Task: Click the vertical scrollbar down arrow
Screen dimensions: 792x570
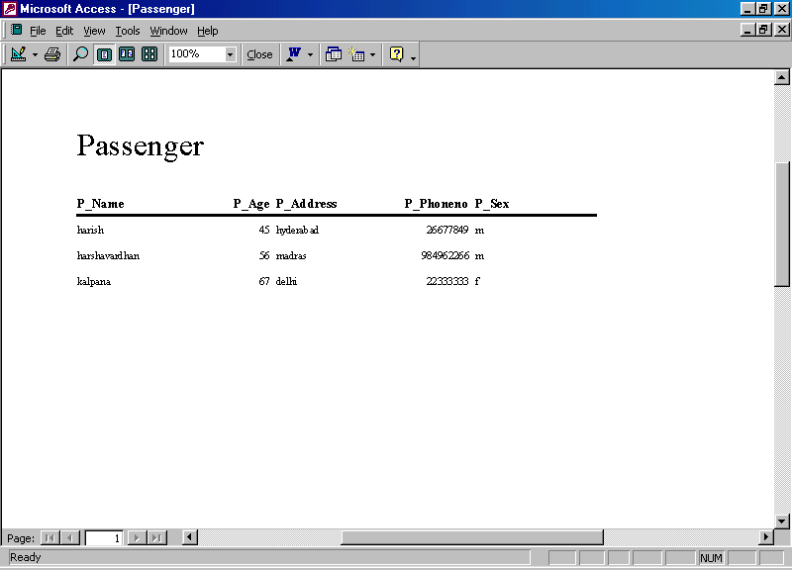Action: click(x=781, y=522)
